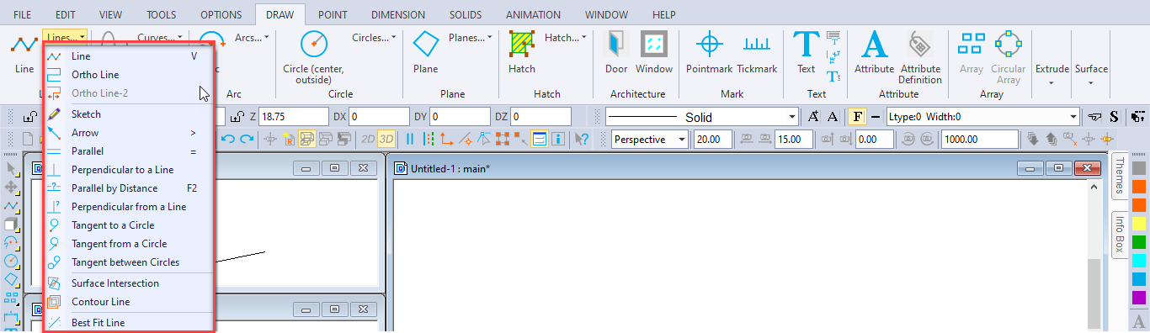1150x333 pixels.
Task: Toggle the 2D view mode button
Action: [368, 139]
